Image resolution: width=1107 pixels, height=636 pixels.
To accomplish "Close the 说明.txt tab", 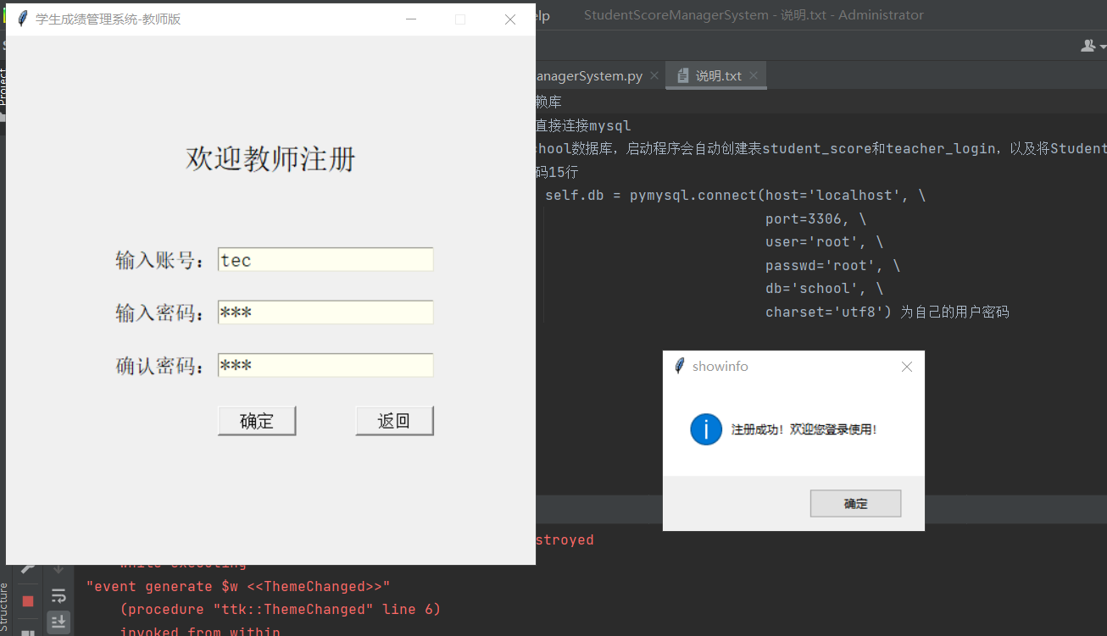I will tap(755, 75).
